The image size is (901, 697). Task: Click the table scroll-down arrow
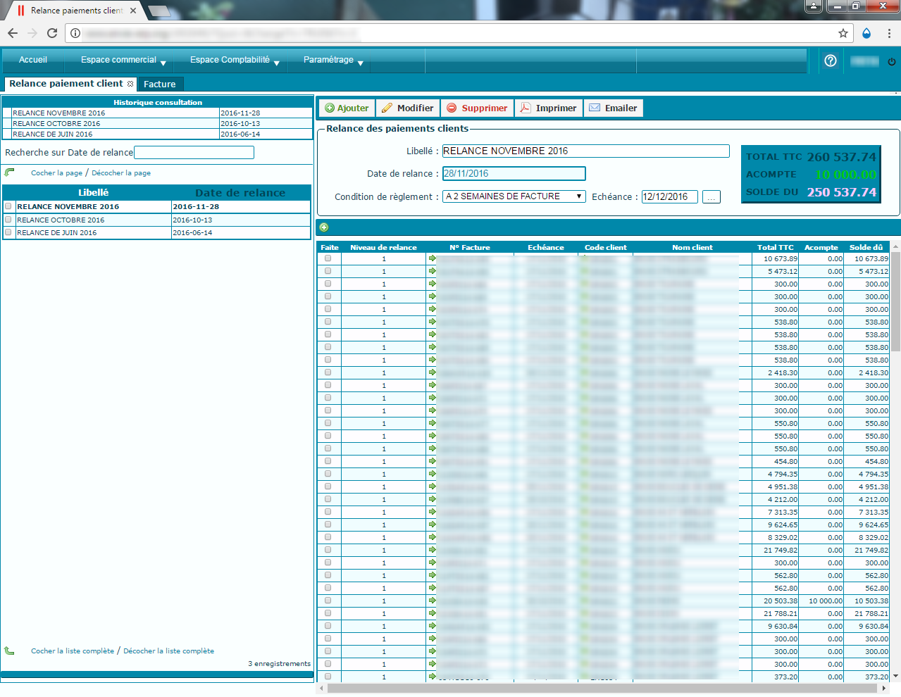[896, 677]
